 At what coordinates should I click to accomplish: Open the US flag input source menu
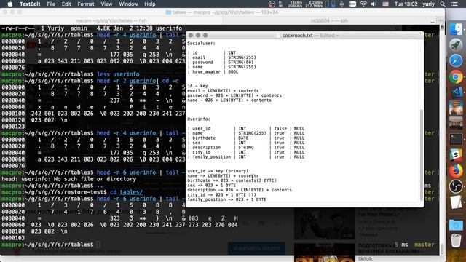click(x=385, y=4)
